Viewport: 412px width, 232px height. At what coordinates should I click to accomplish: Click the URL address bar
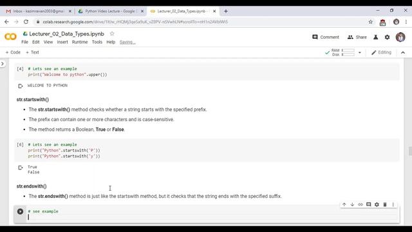pos(202,22)
